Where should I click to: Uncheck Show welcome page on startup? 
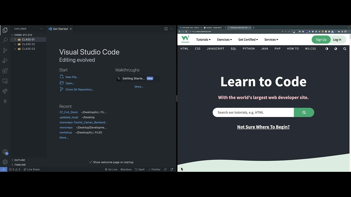91,162
